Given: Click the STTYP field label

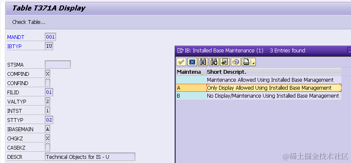Looking at the screenshot, I should pyautogui.click(x=15, y=120).
